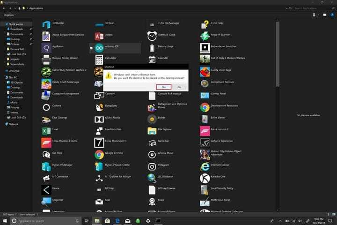Image resolution: width=337 pixels, height=225 pixels.
Task: Open Network in navigation pane
Action: (x=13, y=124)
